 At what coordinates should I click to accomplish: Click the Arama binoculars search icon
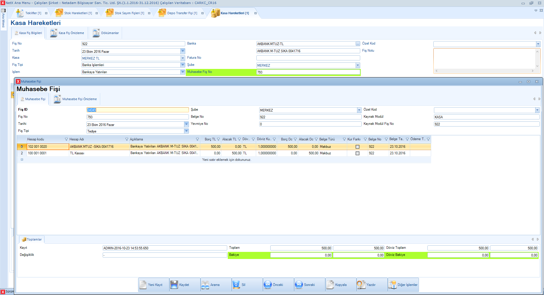tap(205, 285)
